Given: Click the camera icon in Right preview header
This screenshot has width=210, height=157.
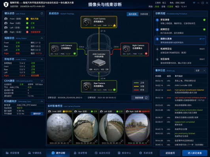Looking at the screenshot, I should (x=127, y=111).
